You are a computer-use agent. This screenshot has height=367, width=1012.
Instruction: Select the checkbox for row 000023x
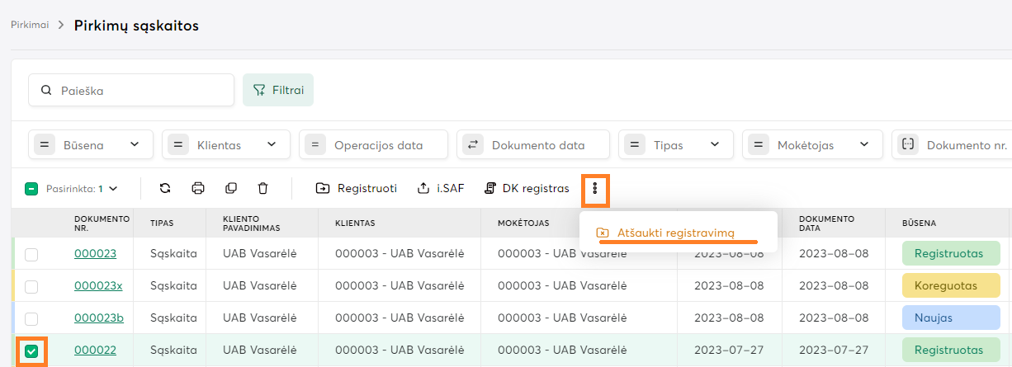pos(31,286)
